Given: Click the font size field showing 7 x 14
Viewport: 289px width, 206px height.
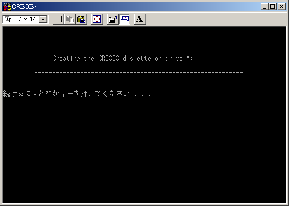Looking at the screenshot, I should pos(25,19).
